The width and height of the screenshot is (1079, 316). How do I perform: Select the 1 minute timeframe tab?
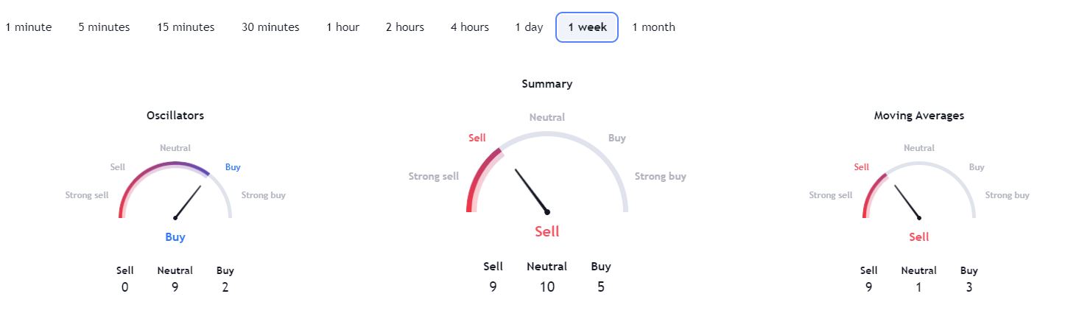(x=29, y=27)
